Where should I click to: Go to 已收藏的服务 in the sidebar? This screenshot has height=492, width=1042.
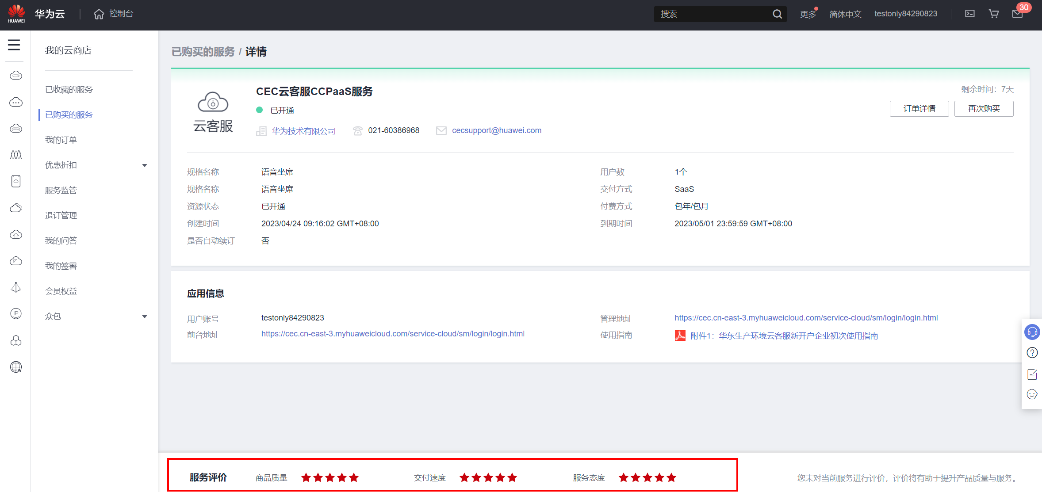(x=69, y=90)
